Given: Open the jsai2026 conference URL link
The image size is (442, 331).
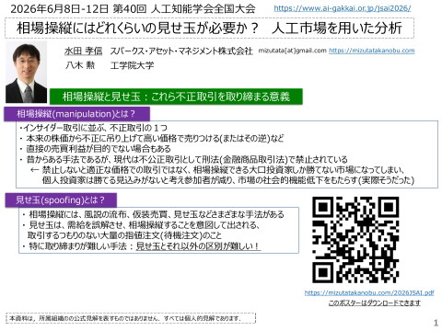Looking at the screenshot, I should [x=343, y=8].
